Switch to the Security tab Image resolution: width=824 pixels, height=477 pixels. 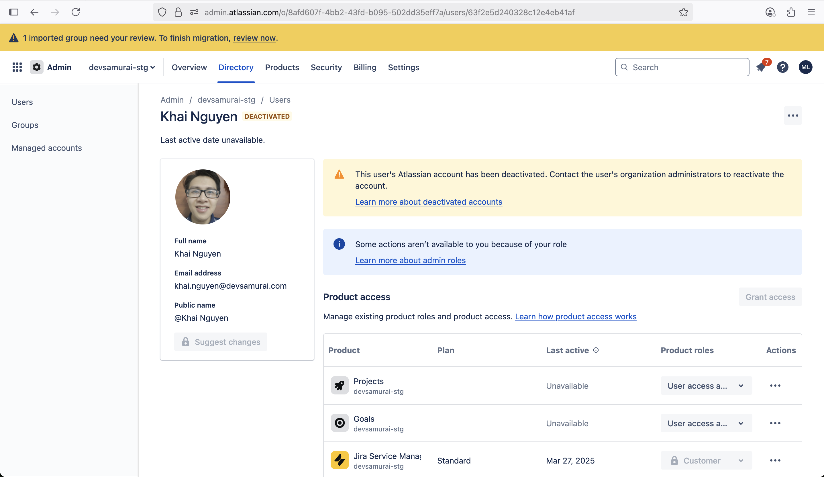pyautogui.click(x=326, y=67)
